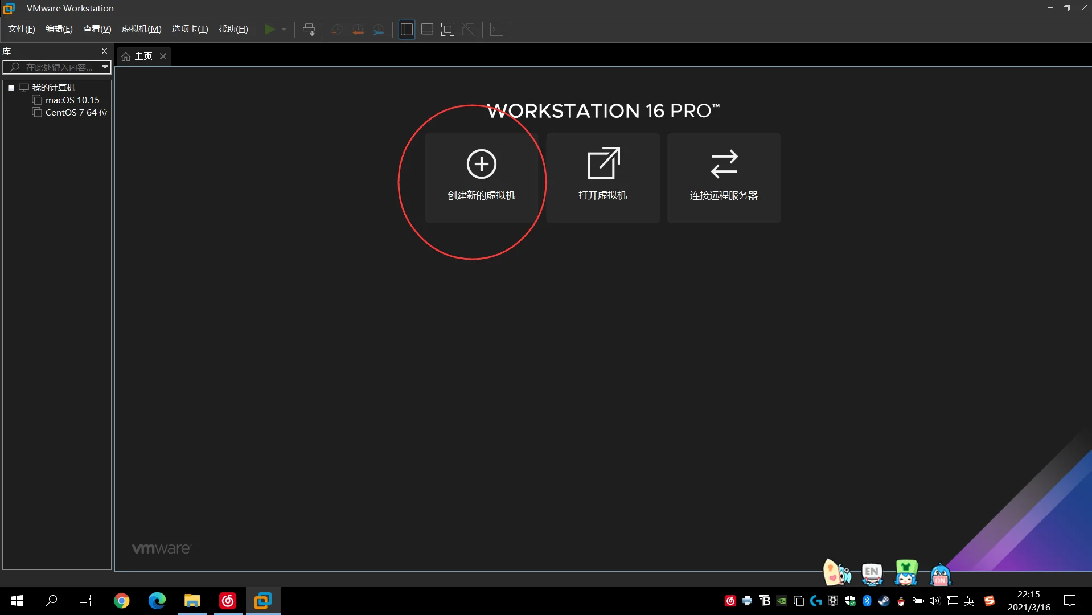Click the QQ penguin tray icon
The image size is (1092, 615).
click(x=901, y=601)
